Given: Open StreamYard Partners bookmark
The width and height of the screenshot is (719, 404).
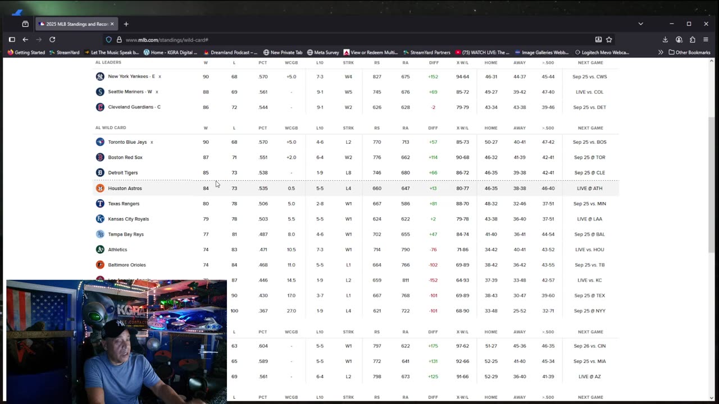Looking at the screenshot, I should [426, 53].
